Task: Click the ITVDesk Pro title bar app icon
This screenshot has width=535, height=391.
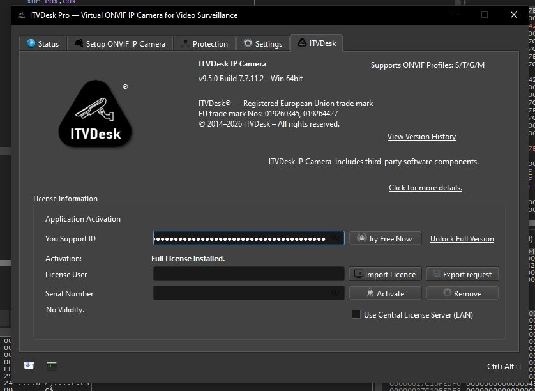Action: click(21, 15)
